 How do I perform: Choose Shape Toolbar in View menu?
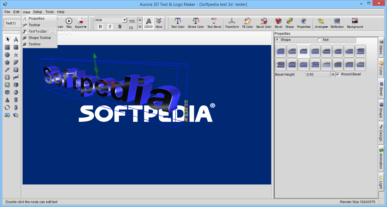pos(39,38)
